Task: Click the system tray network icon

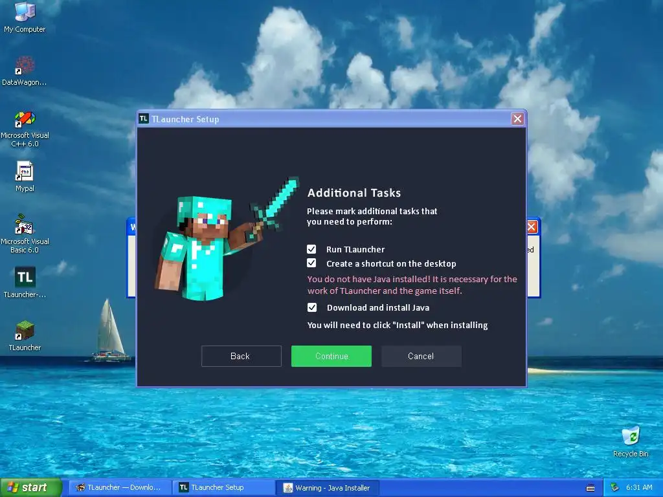Action: 615,488
